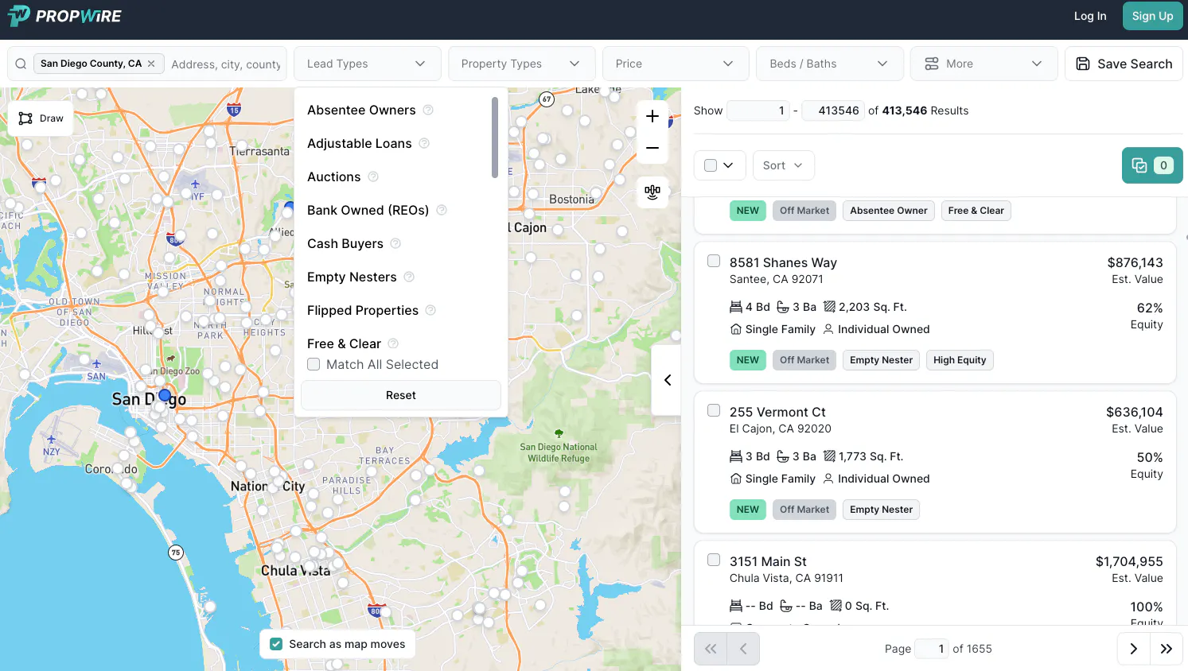Screen dimensions: 1188x671
Task: Select Flipped Properties from the list
Action: 363,310
